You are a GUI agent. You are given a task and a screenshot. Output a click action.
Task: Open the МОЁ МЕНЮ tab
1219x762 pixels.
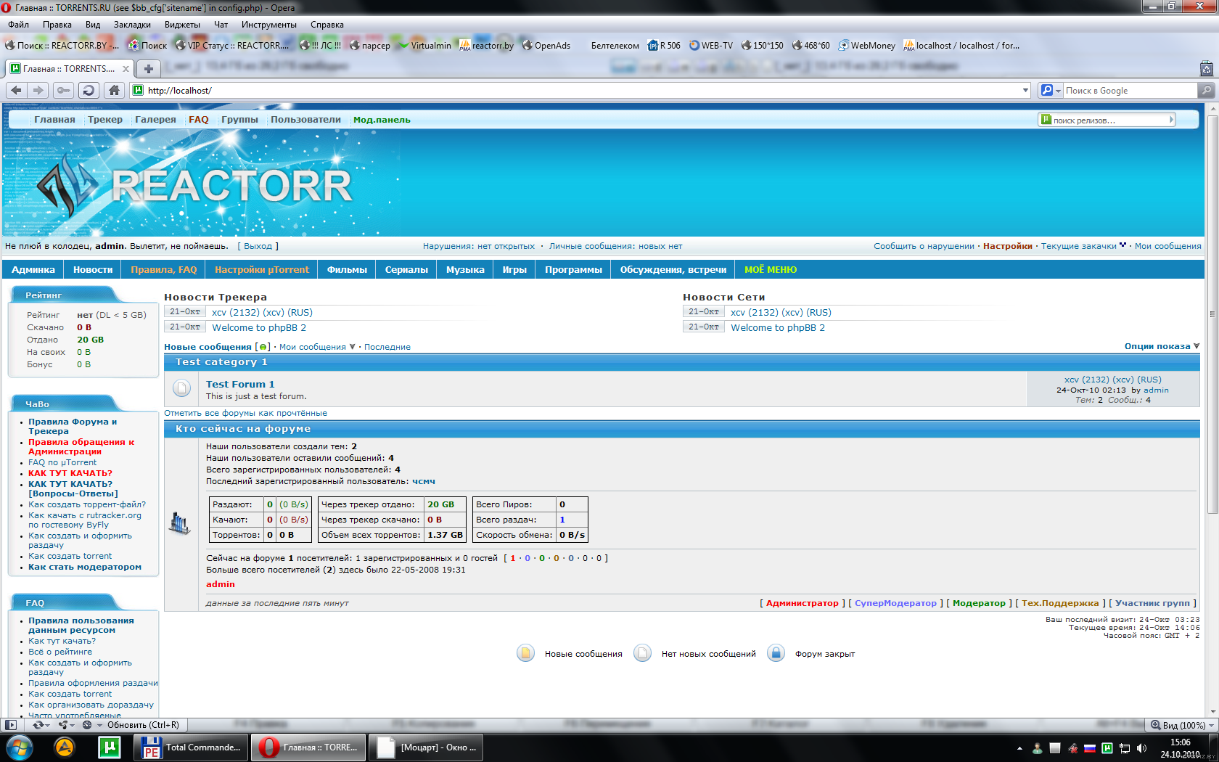click(771, 269)
